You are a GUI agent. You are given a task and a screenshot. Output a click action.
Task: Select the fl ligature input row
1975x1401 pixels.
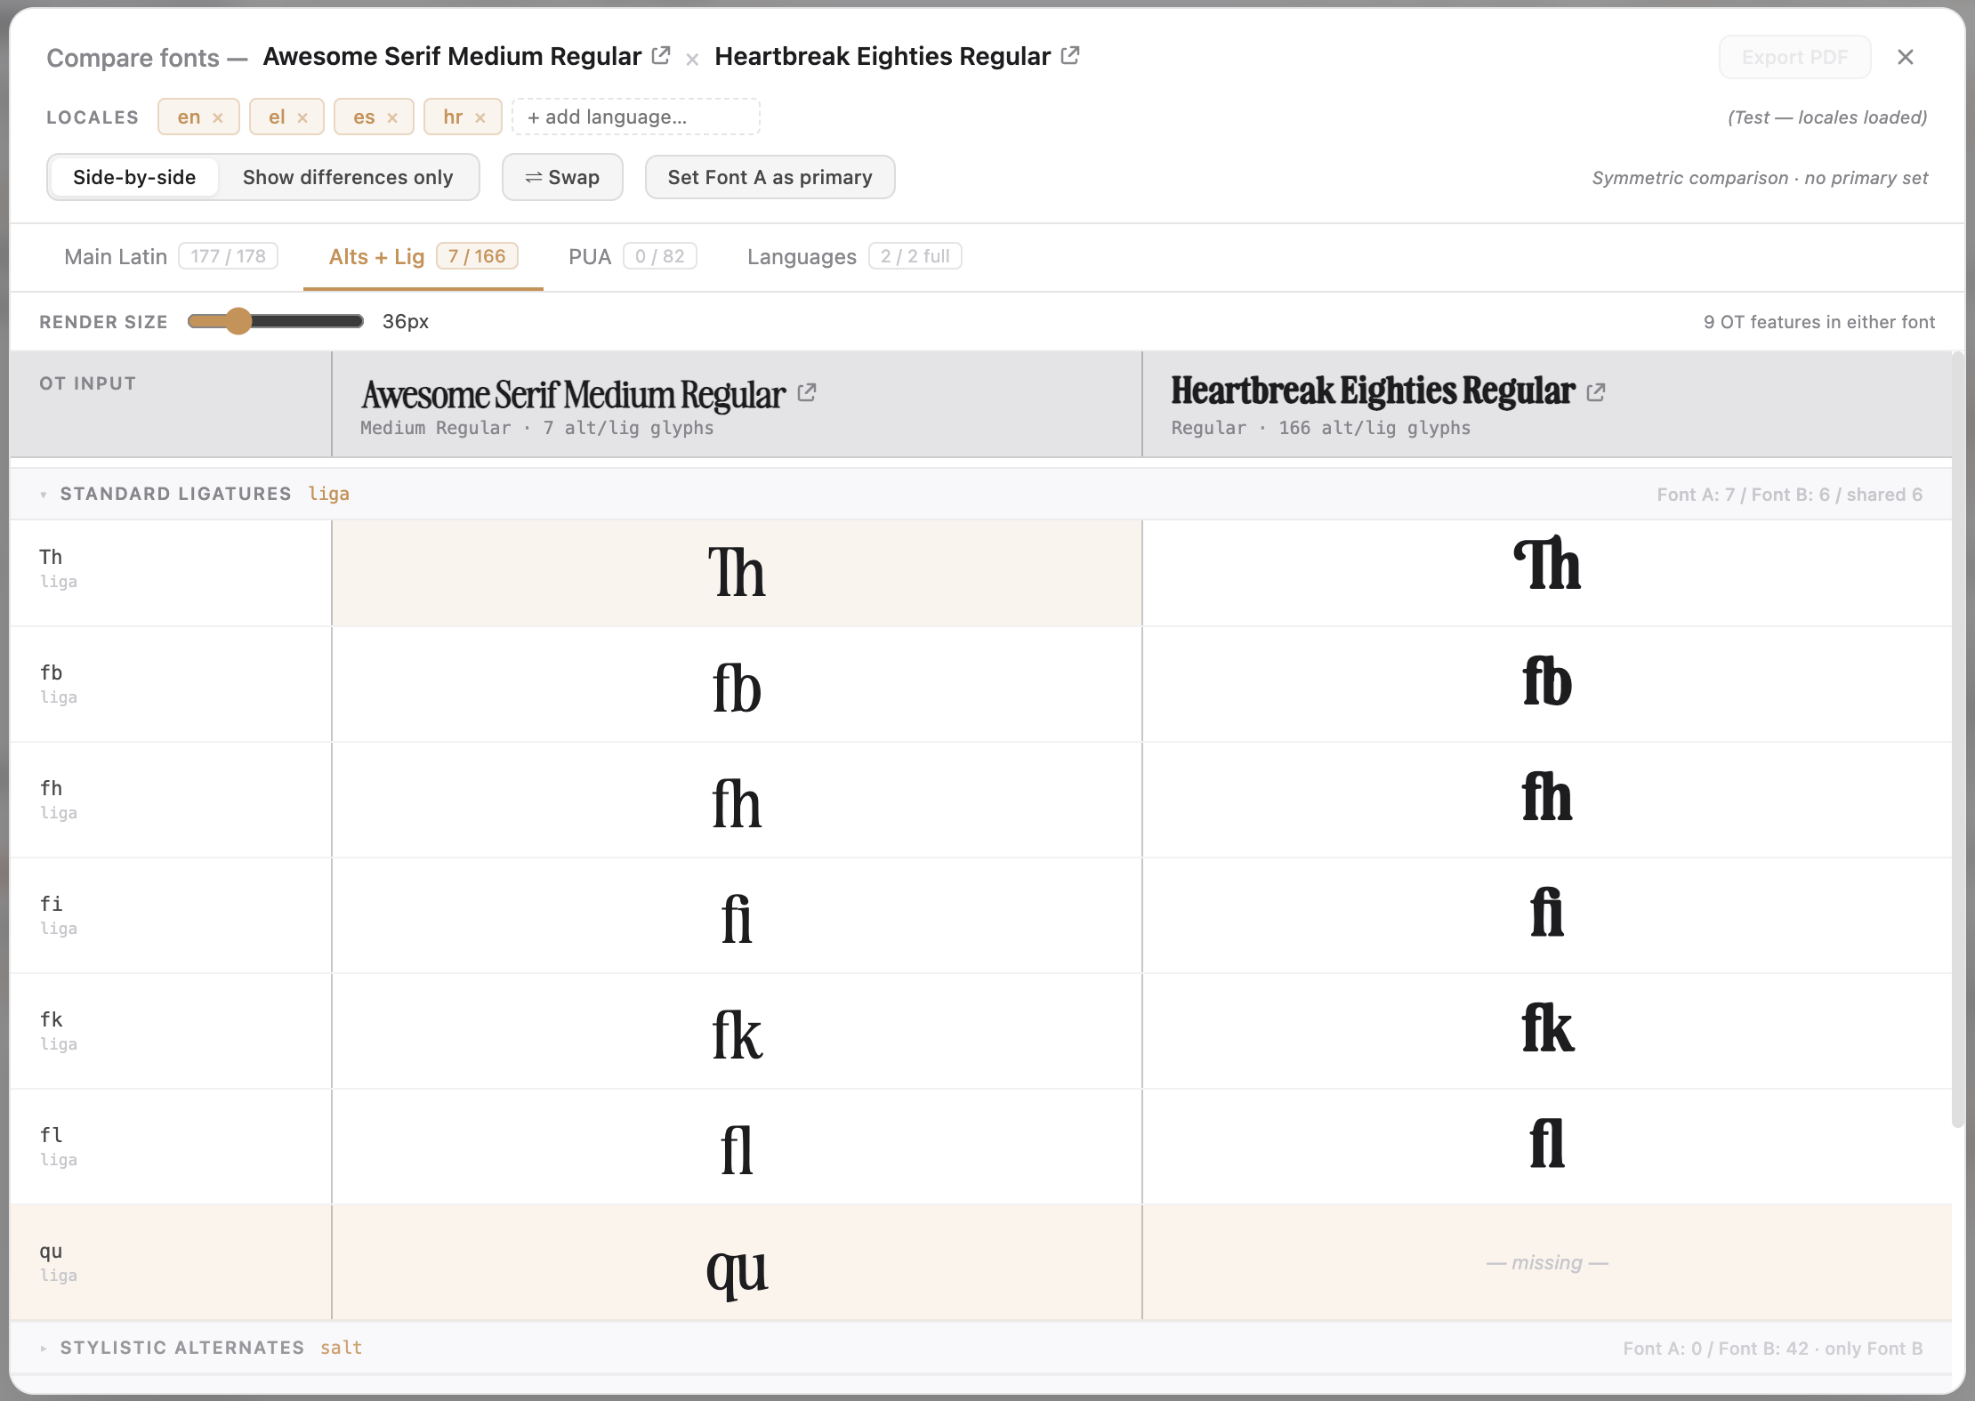171,1147
